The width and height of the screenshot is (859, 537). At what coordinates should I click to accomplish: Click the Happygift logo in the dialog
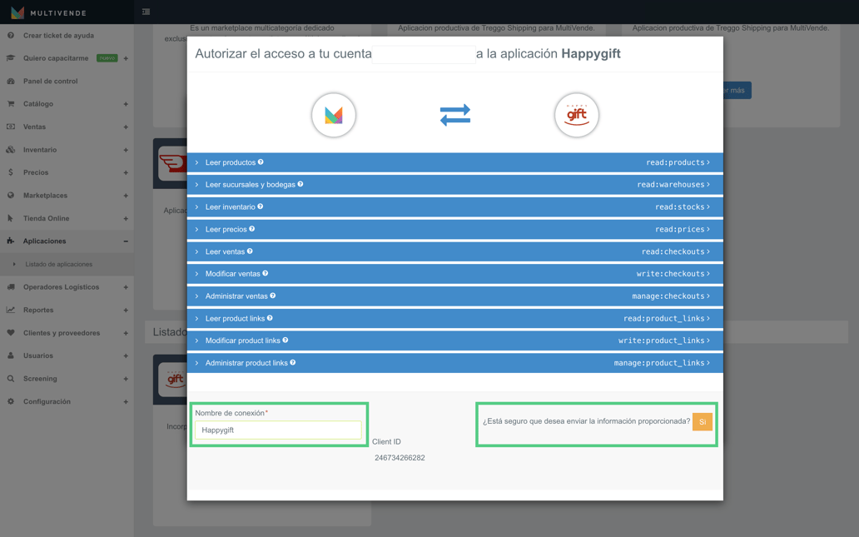(x=576, y=115)
